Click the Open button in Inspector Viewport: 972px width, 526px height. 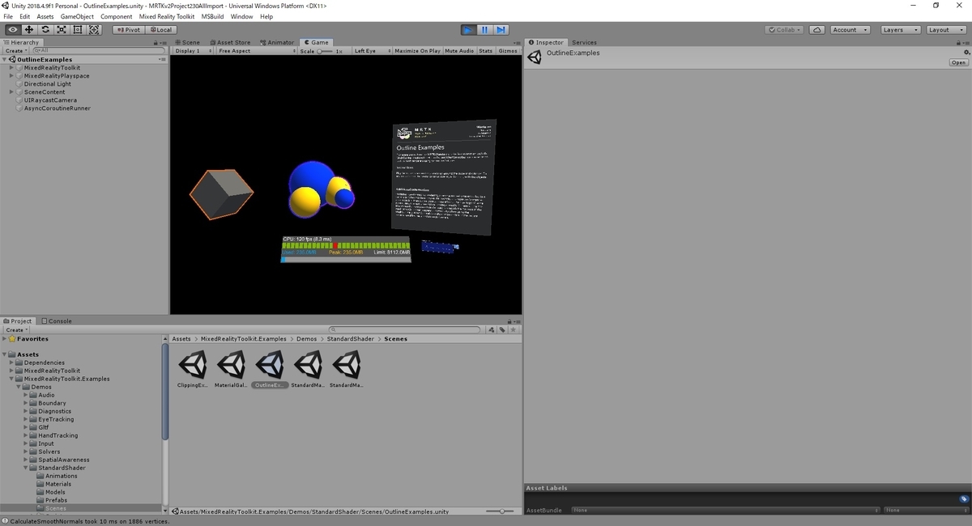pos(959,62)
